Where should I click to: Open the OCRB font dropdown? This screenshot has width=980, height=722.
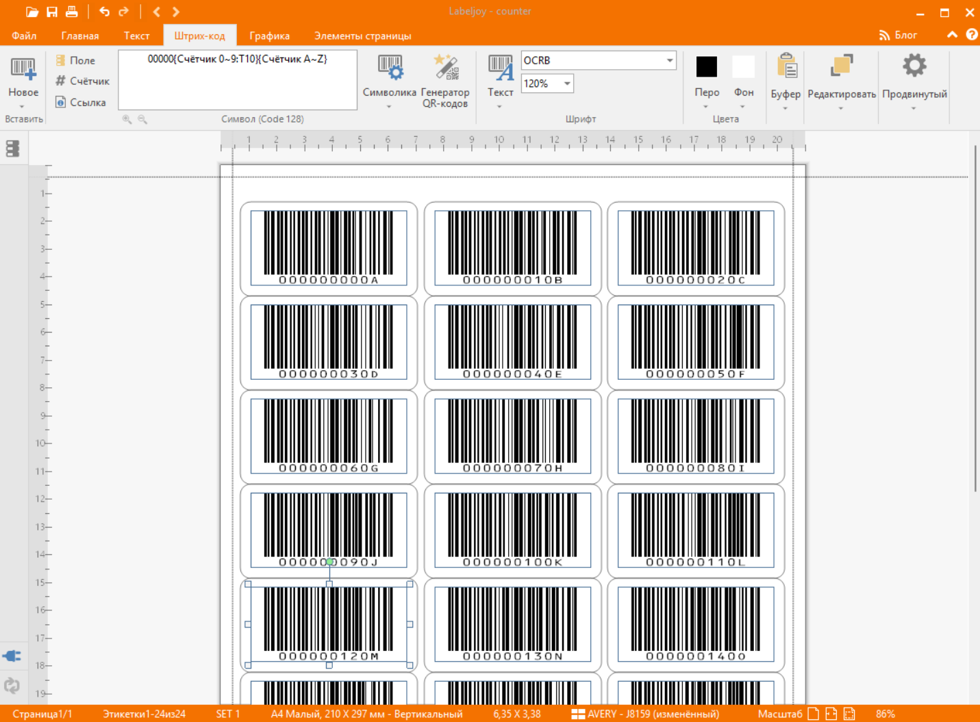click(669, 60)
